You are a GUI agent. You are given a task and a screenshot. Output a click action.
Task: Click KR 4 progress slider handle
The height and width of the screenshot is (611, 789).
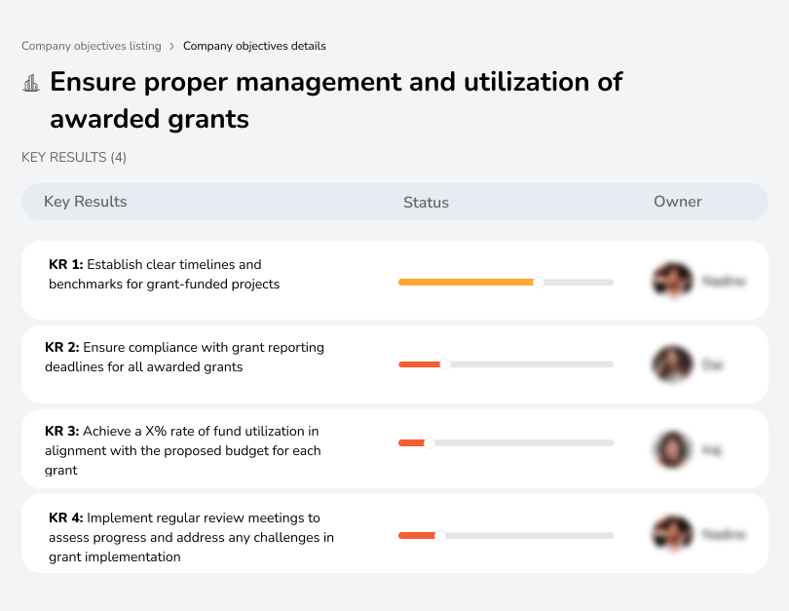point(440,535)
